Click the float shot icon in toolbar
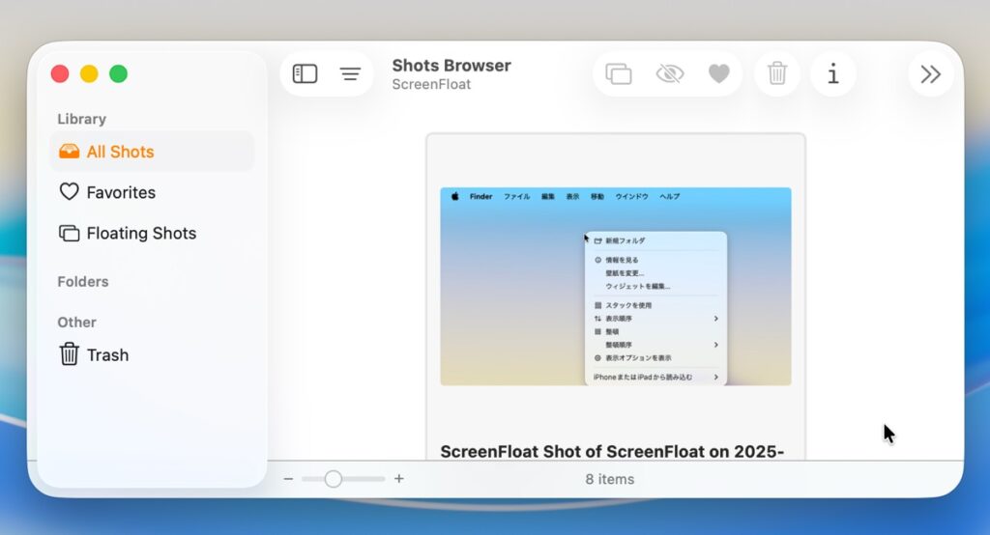Screen dimensions: 990x535 pyautogui.click(x=619, y=74)
